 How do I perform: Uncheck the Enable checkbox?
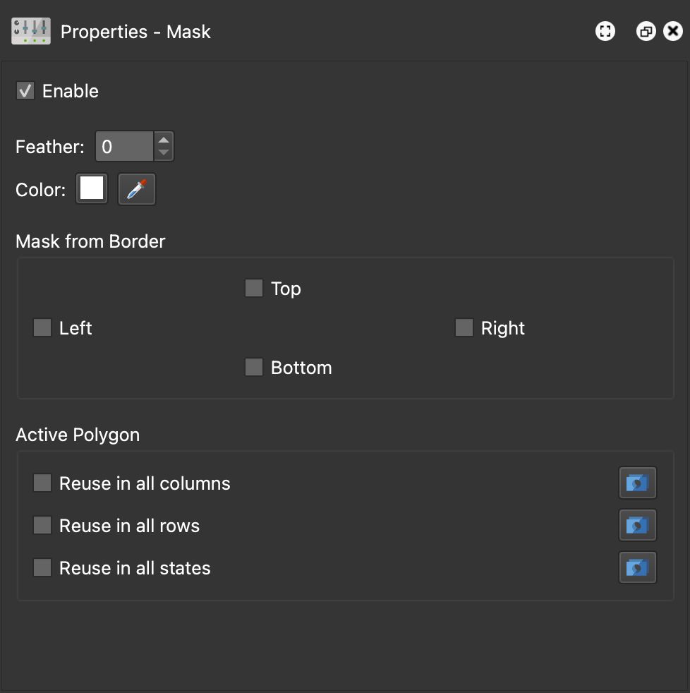click(x=25, y=90)
